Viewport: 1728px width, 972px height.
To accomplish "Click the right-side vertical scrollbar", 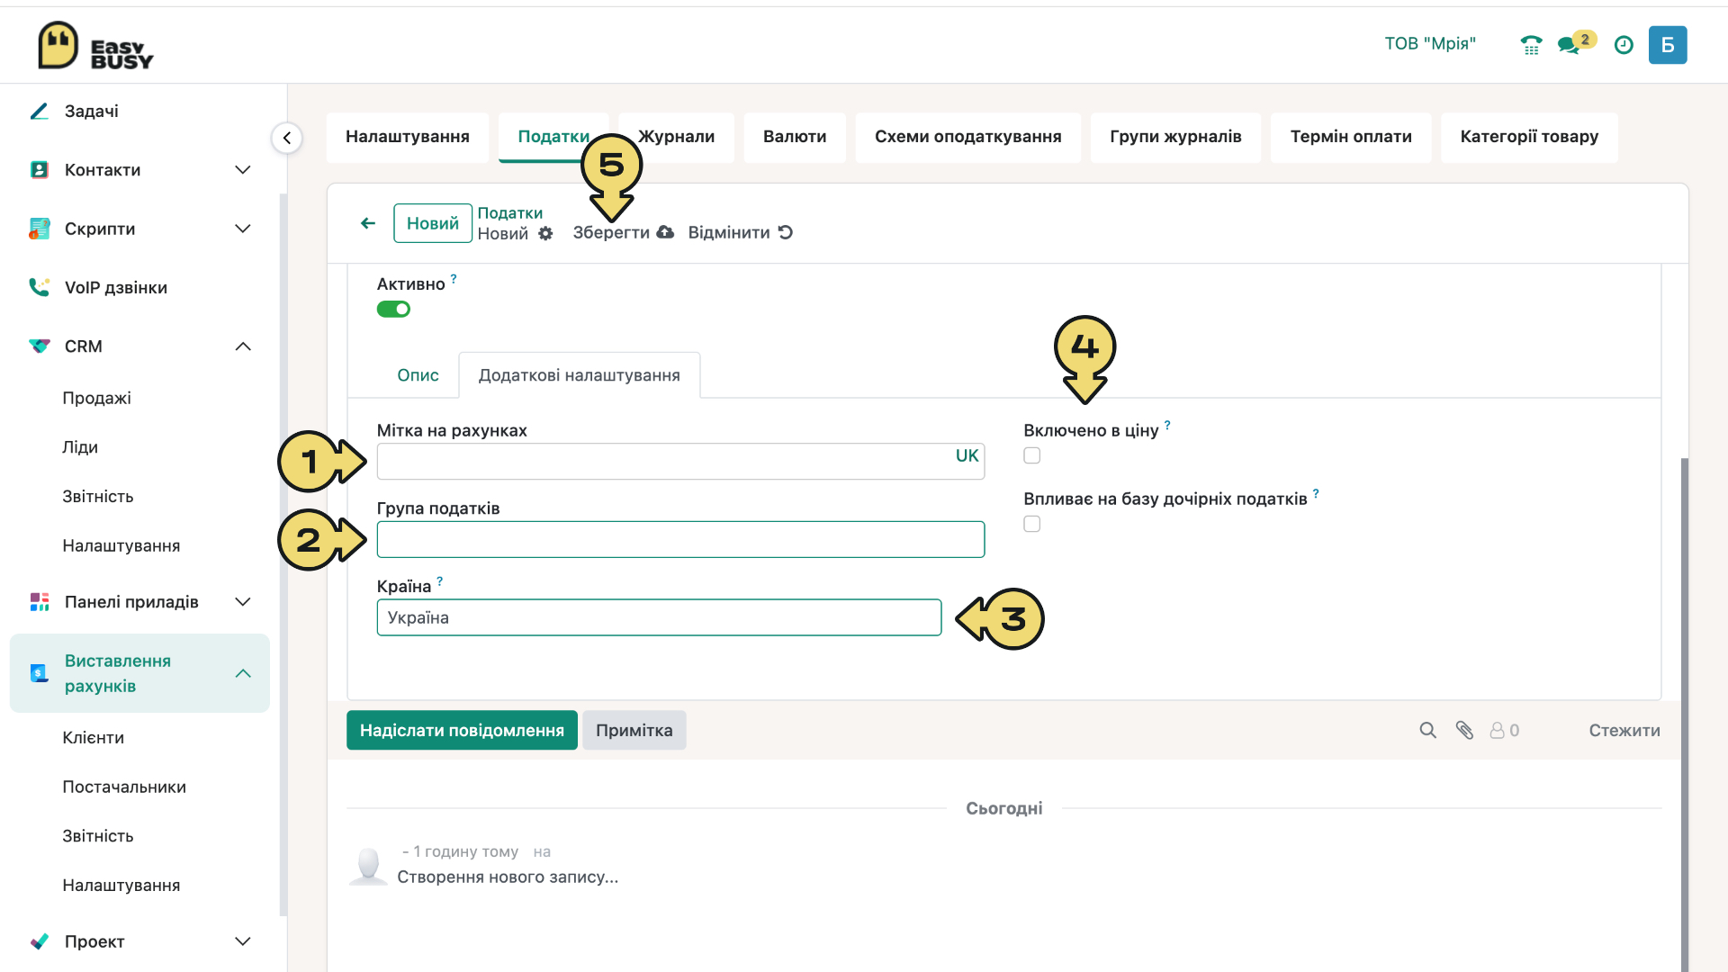I will [x=1684, y=715].
